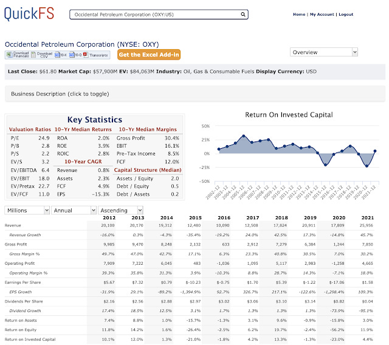Image resolution: width=389 pixels, height=345 pixels.
Task: Click the 2020 EPS value $-17.06
Action: pos(337,282)
